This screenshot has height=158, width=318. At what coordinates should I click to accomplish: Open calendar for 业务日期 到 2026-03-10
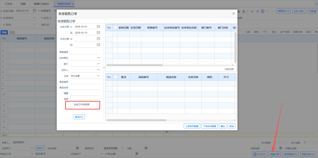[98, 33]
